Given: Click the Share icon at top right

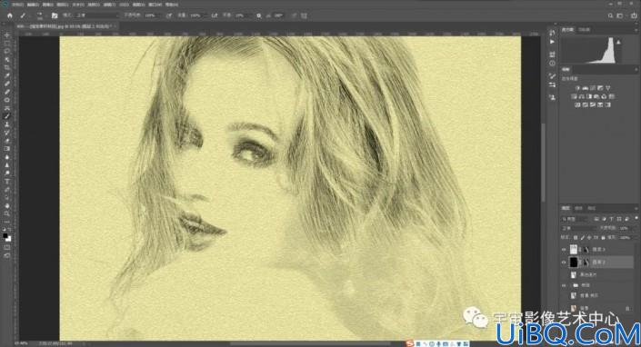Looking at the screenshot, I should tap(635, 15).
